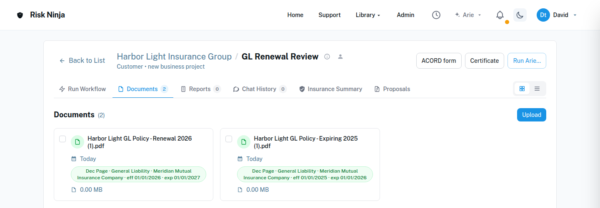Click 'Customer • new business project' subtitle
This screenshot has height=208, width=600.
click(160, 67)
